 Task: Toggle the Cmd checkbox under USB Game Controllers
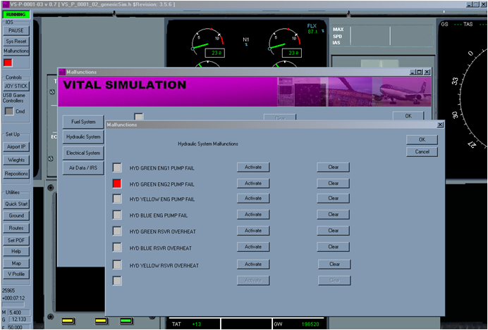click(x=9, y=111)
